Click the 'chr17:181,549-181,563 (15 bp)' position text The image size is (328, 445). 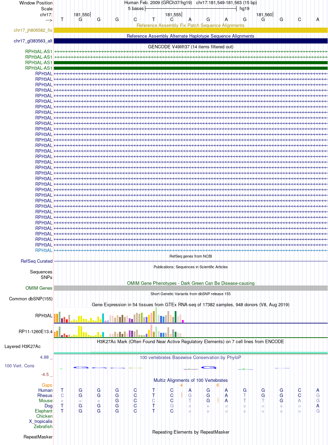226,3
